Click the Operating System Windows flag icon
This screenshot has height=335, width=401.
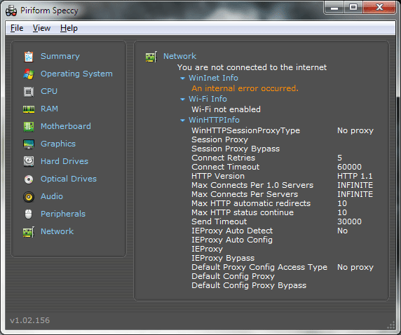coord(29,74)
